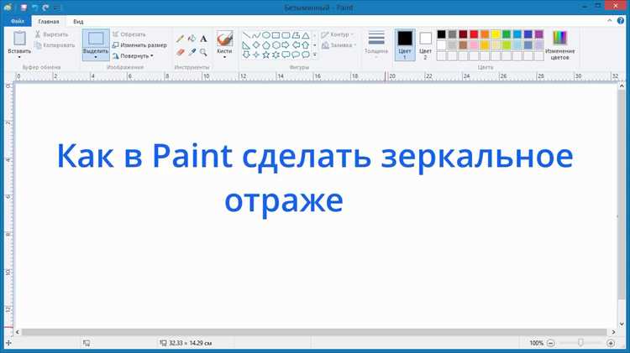Open the Толщина line thickness dropdown
630x353 pixels.
click(x=376, y=44)
